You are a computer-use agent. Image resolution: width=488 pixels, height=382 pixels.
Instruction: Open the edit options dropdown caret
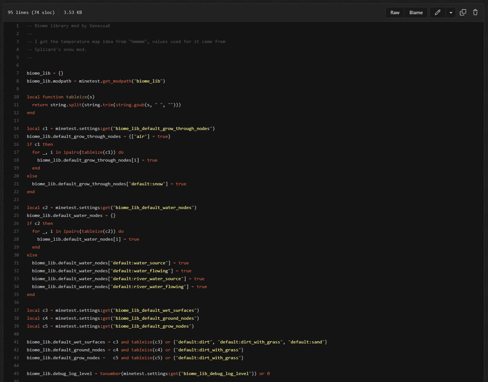[x=451, y=13]
